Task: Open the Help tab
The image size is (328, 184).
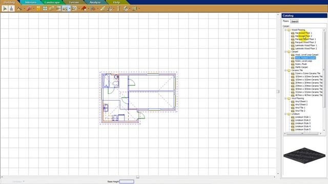Action: 116,2
